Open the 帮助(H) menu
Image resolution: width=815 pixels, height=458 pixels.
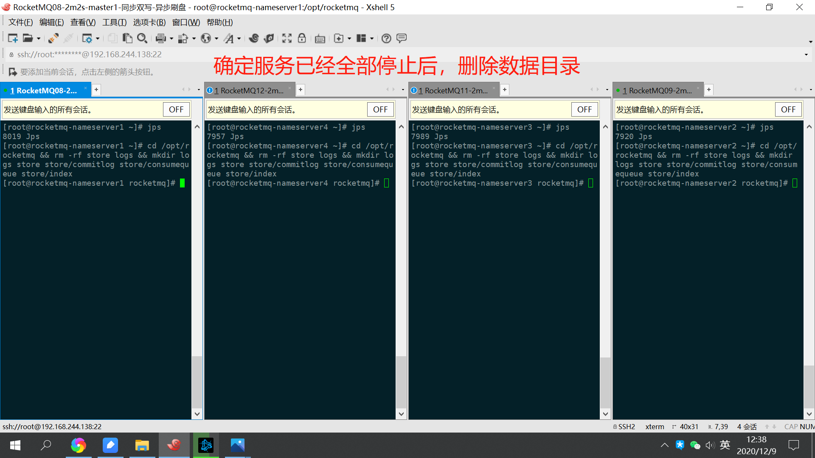(x=219, y=22)
